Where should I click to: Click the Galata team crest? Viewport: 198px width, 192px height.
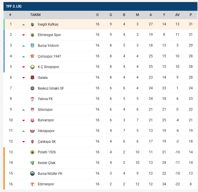click(x=32, y=78)
